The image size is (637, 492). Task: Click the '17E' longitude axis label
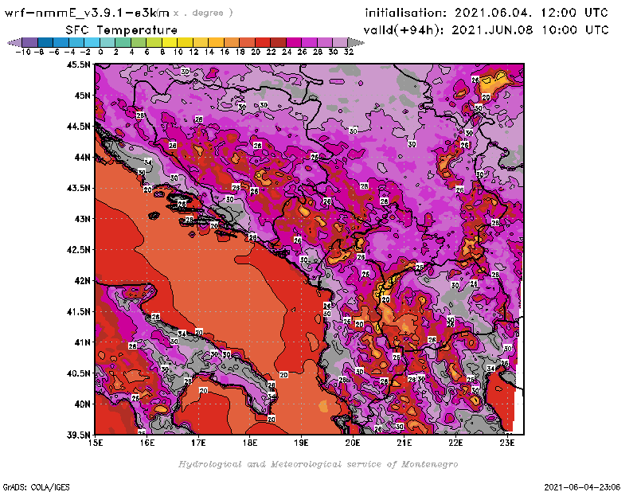pos(198,443)
